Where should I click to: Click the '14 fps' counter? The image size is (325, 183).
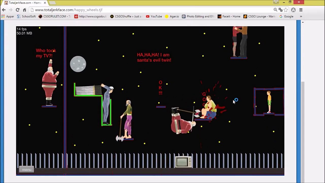[22, 29]
